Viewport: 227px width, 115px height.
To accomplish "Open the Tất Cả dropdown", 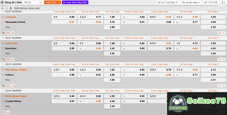I will pos(33,2).
